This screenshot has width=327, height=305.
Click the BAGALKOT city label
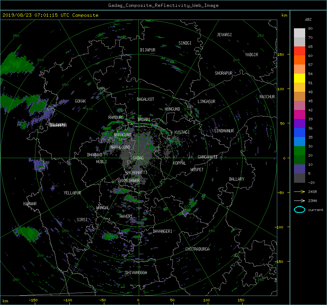145,99
